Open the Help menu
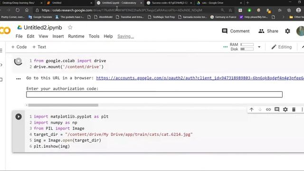Viewport: 304px width, 171px height. coord(108,36)
